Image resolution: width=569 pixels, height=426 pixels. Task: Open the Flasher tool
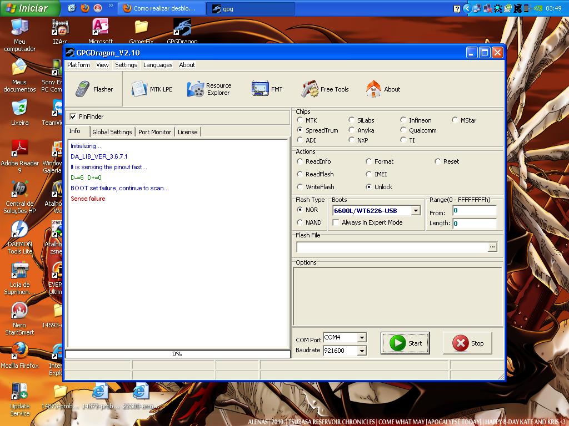click(x=93, y=89)
